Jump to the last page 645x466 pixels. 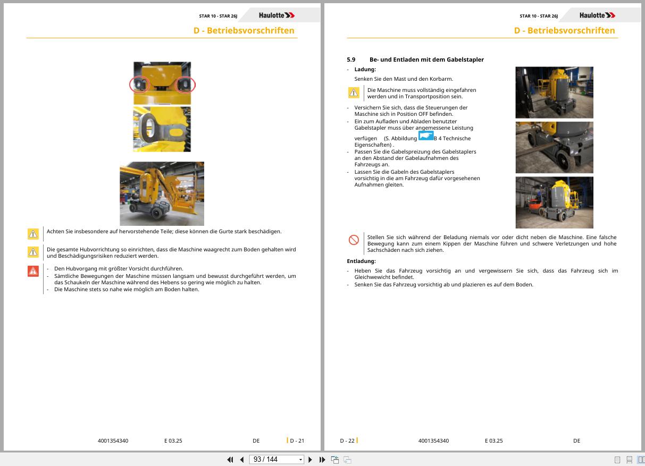[322, 460]
